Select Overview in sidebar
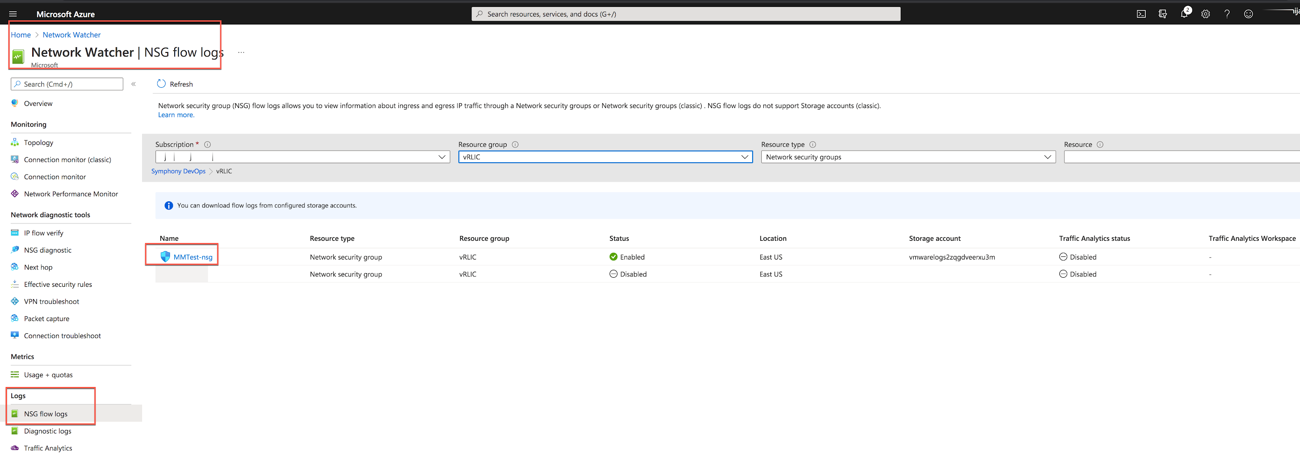Screen dimensions: 1300x456 point(38,103)
